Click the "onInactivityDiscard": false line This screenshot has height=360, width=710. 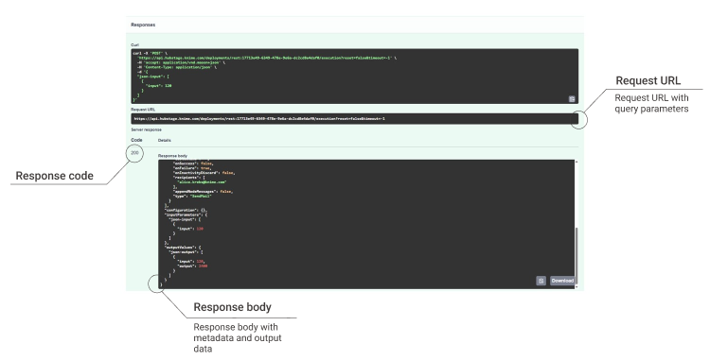pos(204,173)
